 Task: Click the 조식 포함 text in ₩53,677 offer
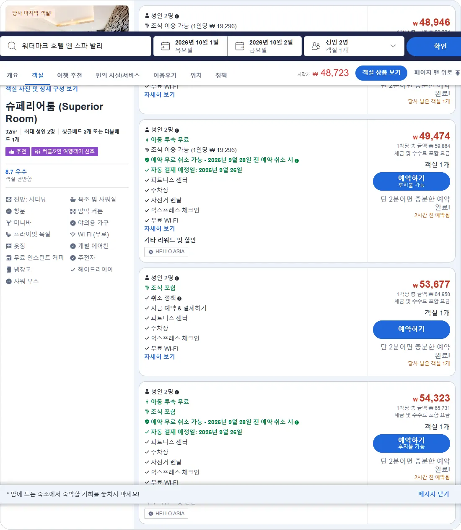(163, 288)
